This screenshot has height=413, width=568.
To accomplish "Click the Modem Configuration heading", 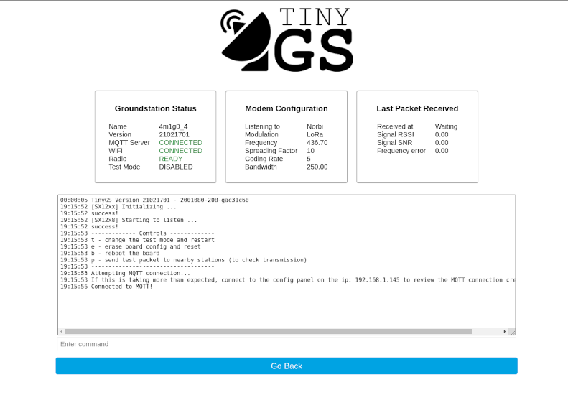I will [x=287, y=108].
